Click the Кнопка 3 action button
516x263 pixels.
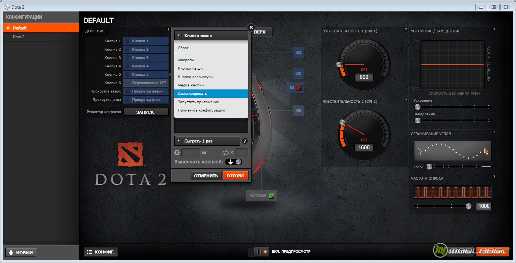(x=146, y=58)
